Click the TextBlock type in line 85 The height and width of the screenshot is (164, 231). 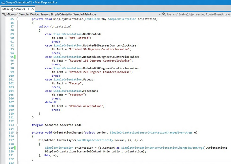(92, 19)
